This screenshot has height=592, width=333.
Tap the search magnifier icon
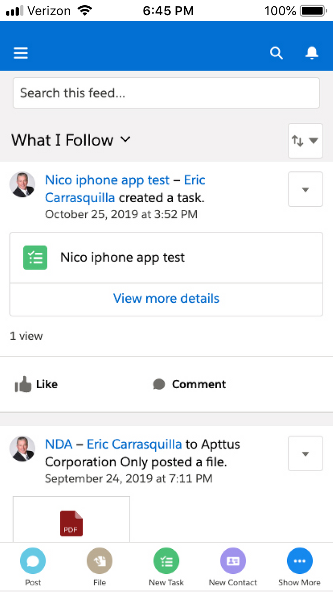click(276, 53)
